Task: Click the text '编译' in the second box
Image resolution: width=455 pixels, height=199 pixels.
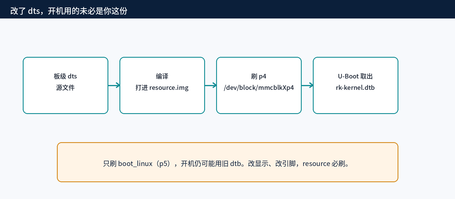Action: 162,76
